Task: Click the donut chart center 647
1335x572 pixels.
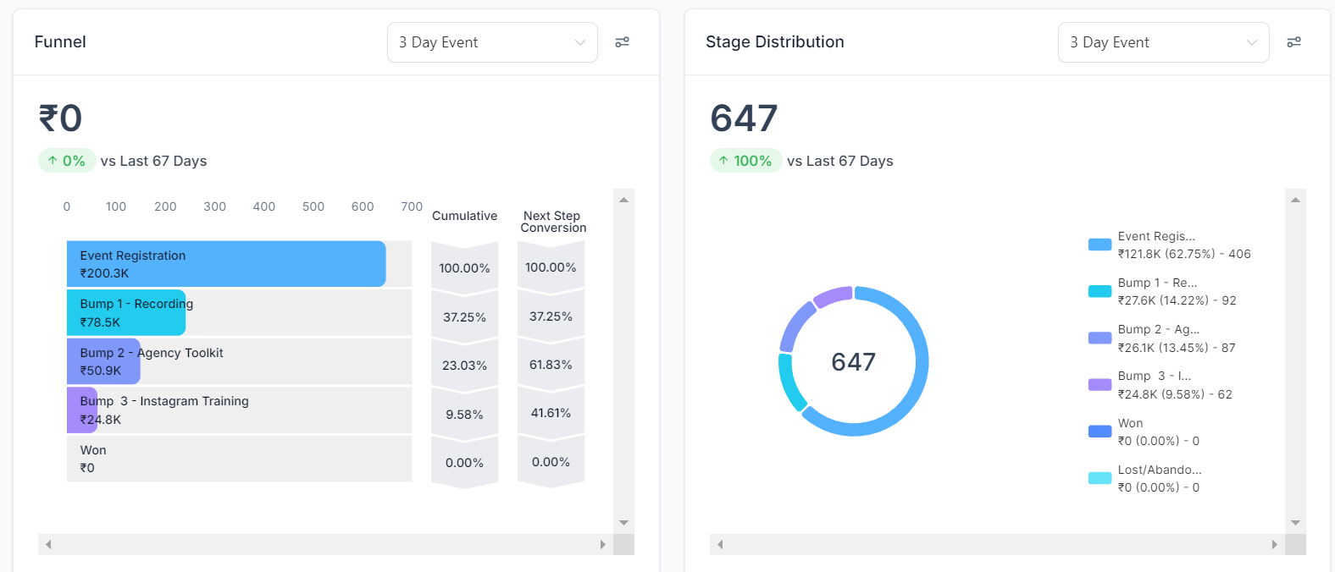Action: (853, 362)
